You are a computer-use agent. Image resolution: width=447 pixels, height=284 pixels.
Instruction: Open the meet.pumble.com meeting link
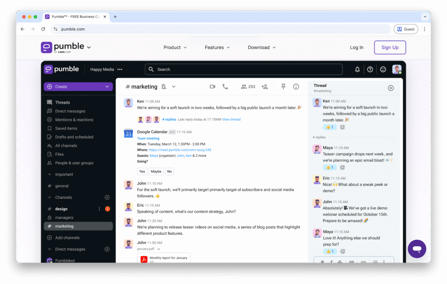(180, 149)
